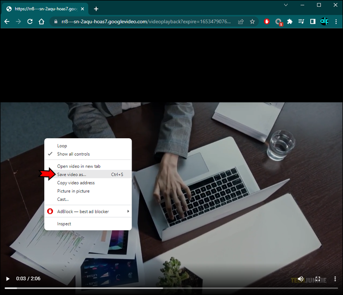This screenshot has height=295, width=343.
Task: Expand AdBlock — best ad blocker submenu
Action: [88, 212]
